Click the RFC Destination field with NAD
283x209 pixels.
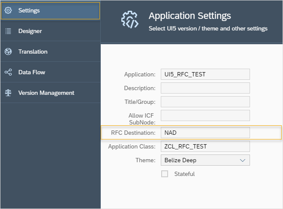click(x=205, y=133)
